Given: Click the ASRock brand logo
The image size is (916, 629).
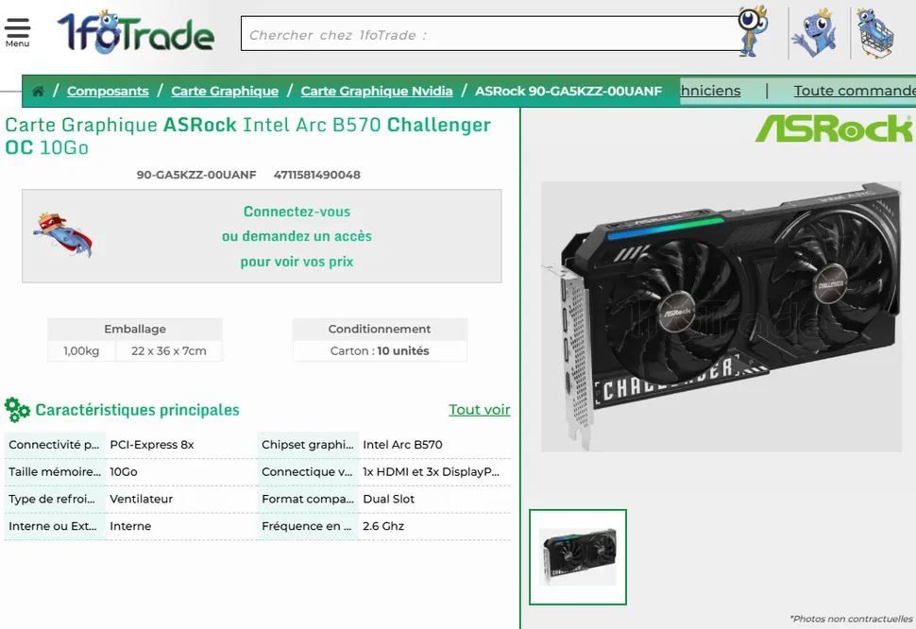Looking at the screenshot, I should point(834,127).
